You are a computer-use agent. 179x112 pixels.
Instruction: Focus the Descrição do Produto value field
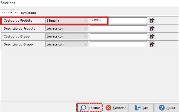(x=118, y=28)
